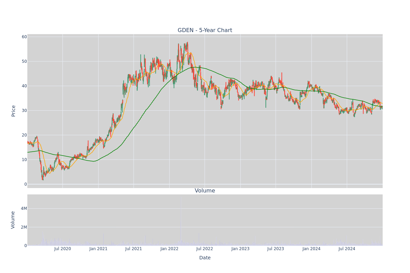The image size is (410, 273).
Task: Click the chart title "GDEN - 5-Year Chart"
Action: point(205,30)
